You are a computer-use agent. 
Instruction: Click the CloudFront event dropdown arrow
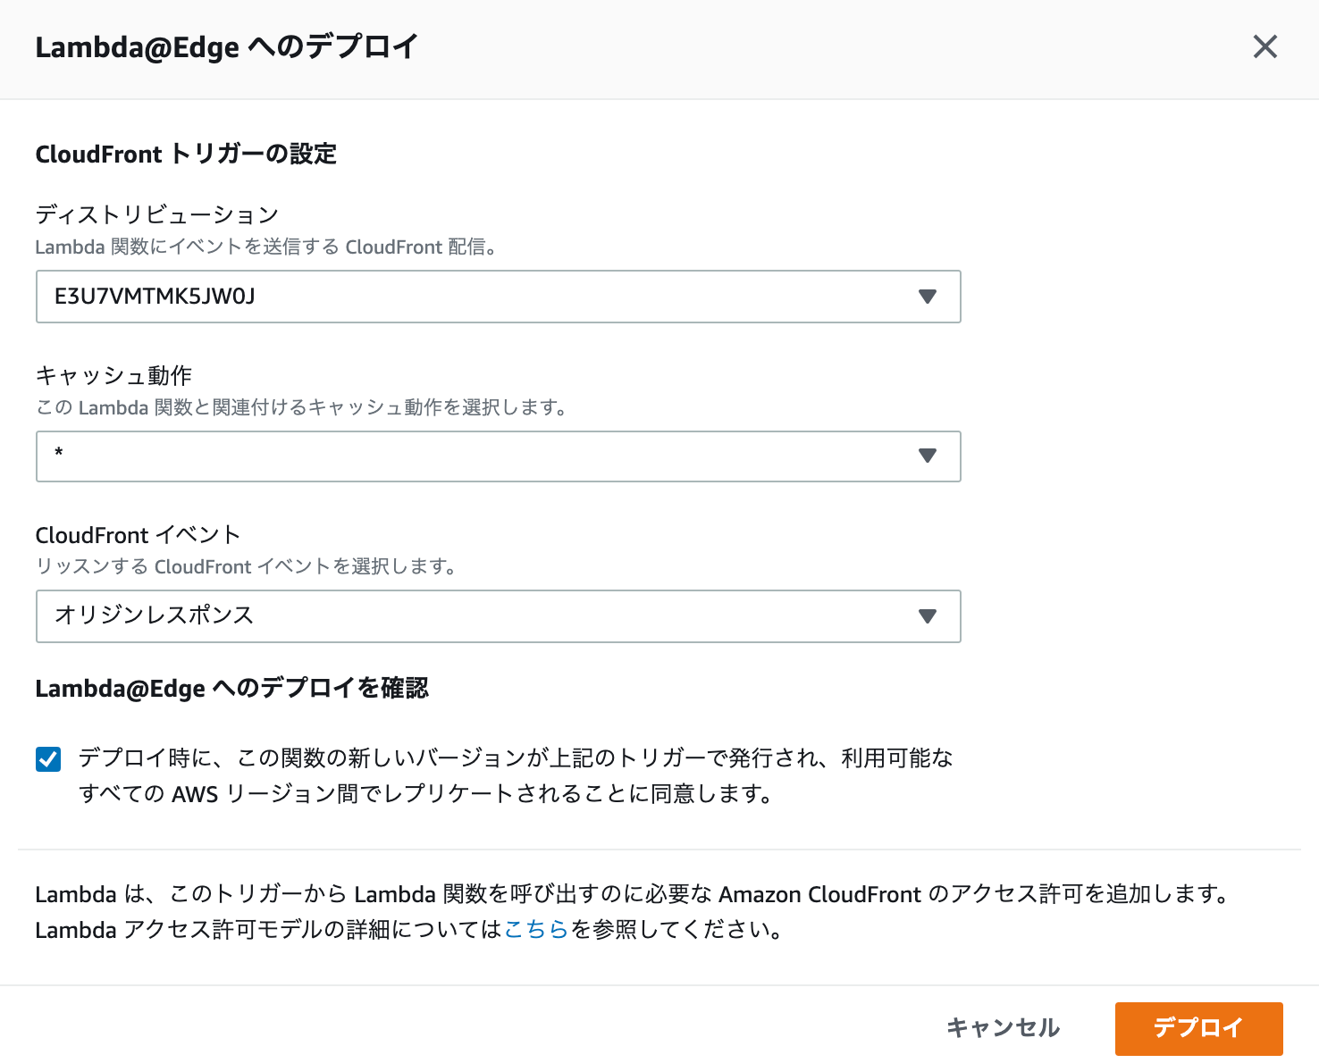928,616
